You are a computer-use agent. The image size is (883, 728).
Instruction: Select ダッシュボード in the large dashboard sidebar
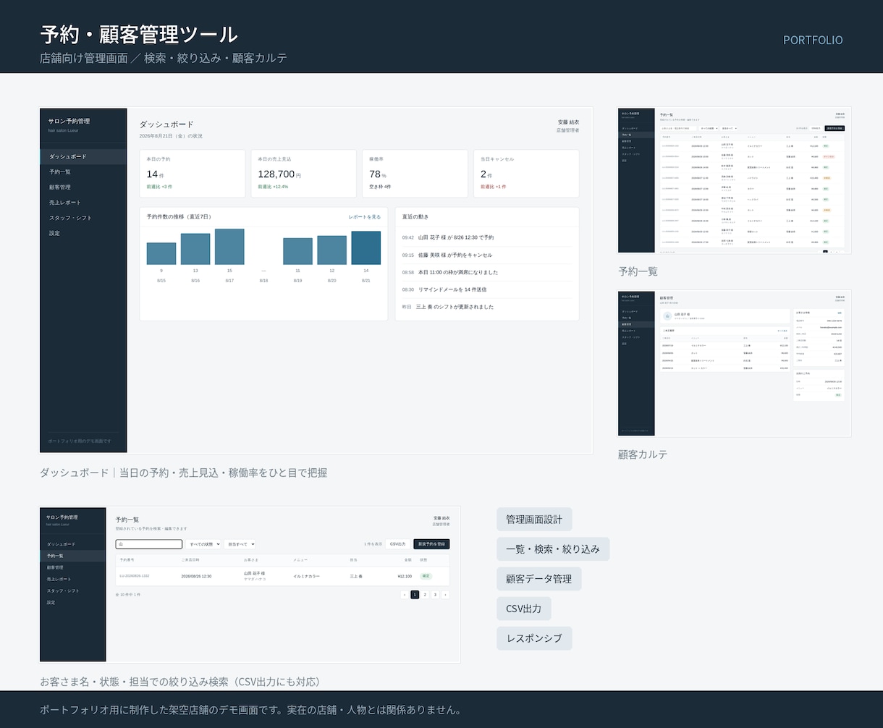83,156
